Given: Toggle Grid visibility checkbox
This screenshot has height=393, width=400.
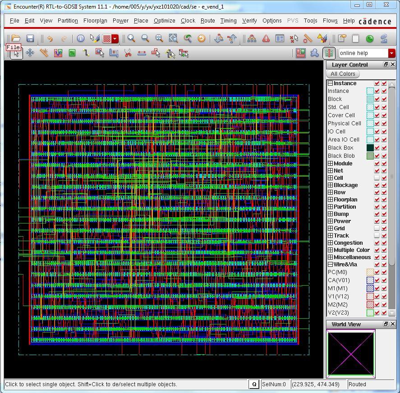Looking at the screenshot, I should (x=377, y=228).
